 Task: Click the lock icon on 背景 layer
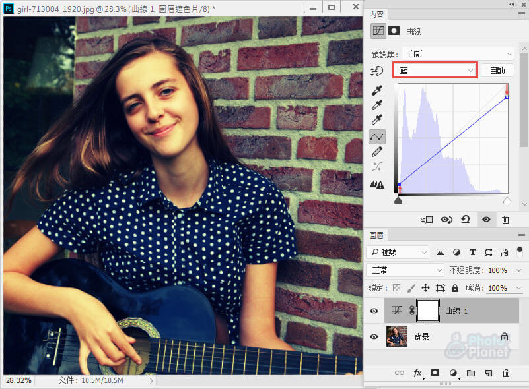tap(505, 336)
